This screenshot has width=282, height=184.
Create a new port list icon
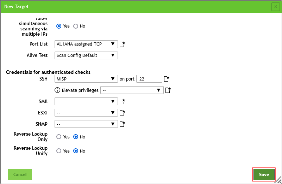[123, 44]
